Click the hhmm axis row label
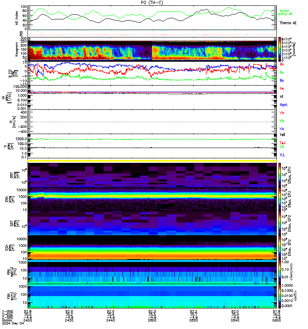The width and height of the screenshot is (308, 329). click(x=7, y=320)
